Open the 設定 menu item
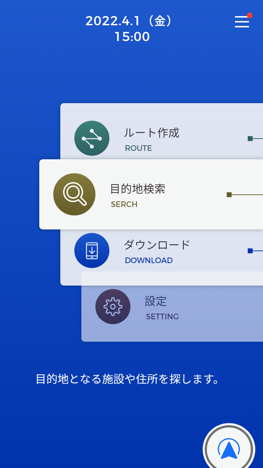This screenshot has width=263, height=468. 156,301
